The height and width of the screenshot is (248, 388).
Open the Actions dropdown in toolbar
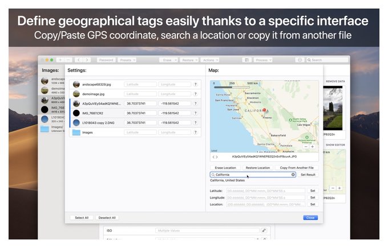tap(210, 60)
